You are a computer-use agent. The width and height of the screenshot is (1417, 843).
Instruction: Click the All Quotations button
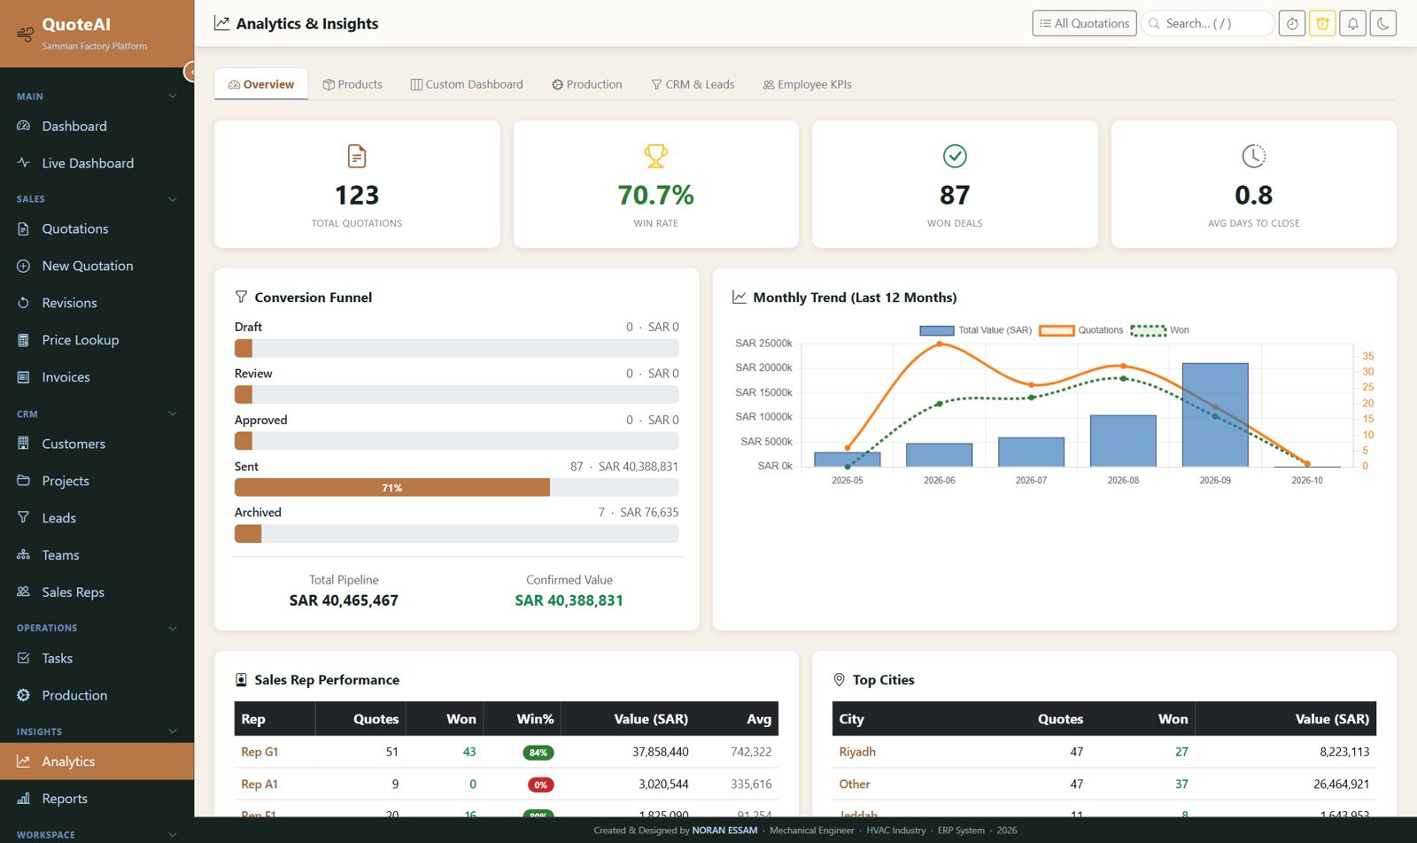(1084, 24)
